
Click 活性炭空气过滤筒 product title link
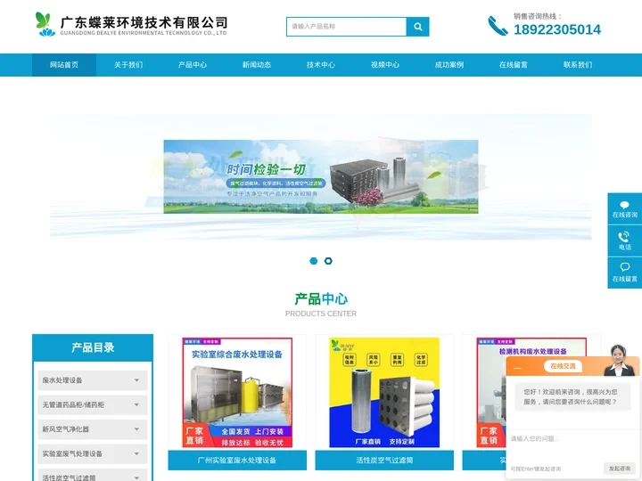[x=384, y=461]
